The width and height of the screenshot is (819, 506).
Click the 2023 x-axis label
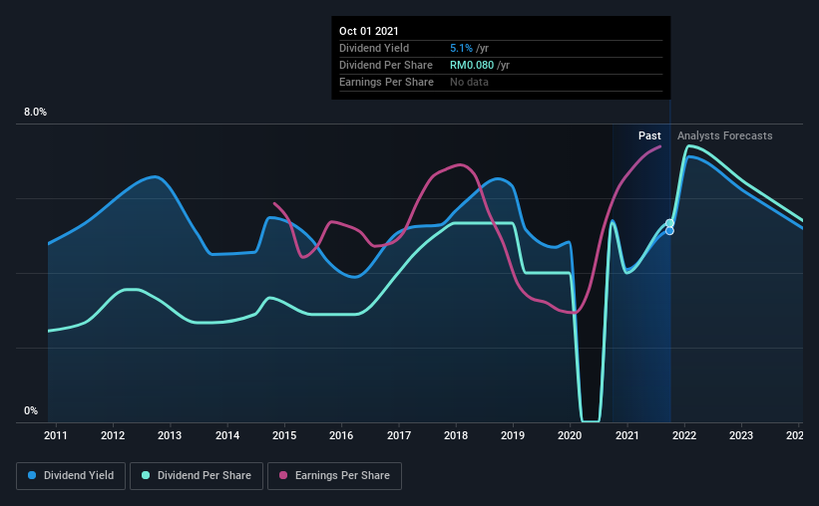click(x=741, y=435)
